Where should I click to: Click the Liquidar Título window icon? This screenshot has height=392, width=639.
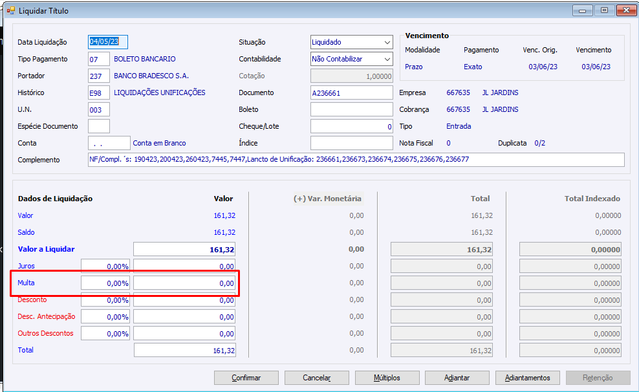point(10,11)
